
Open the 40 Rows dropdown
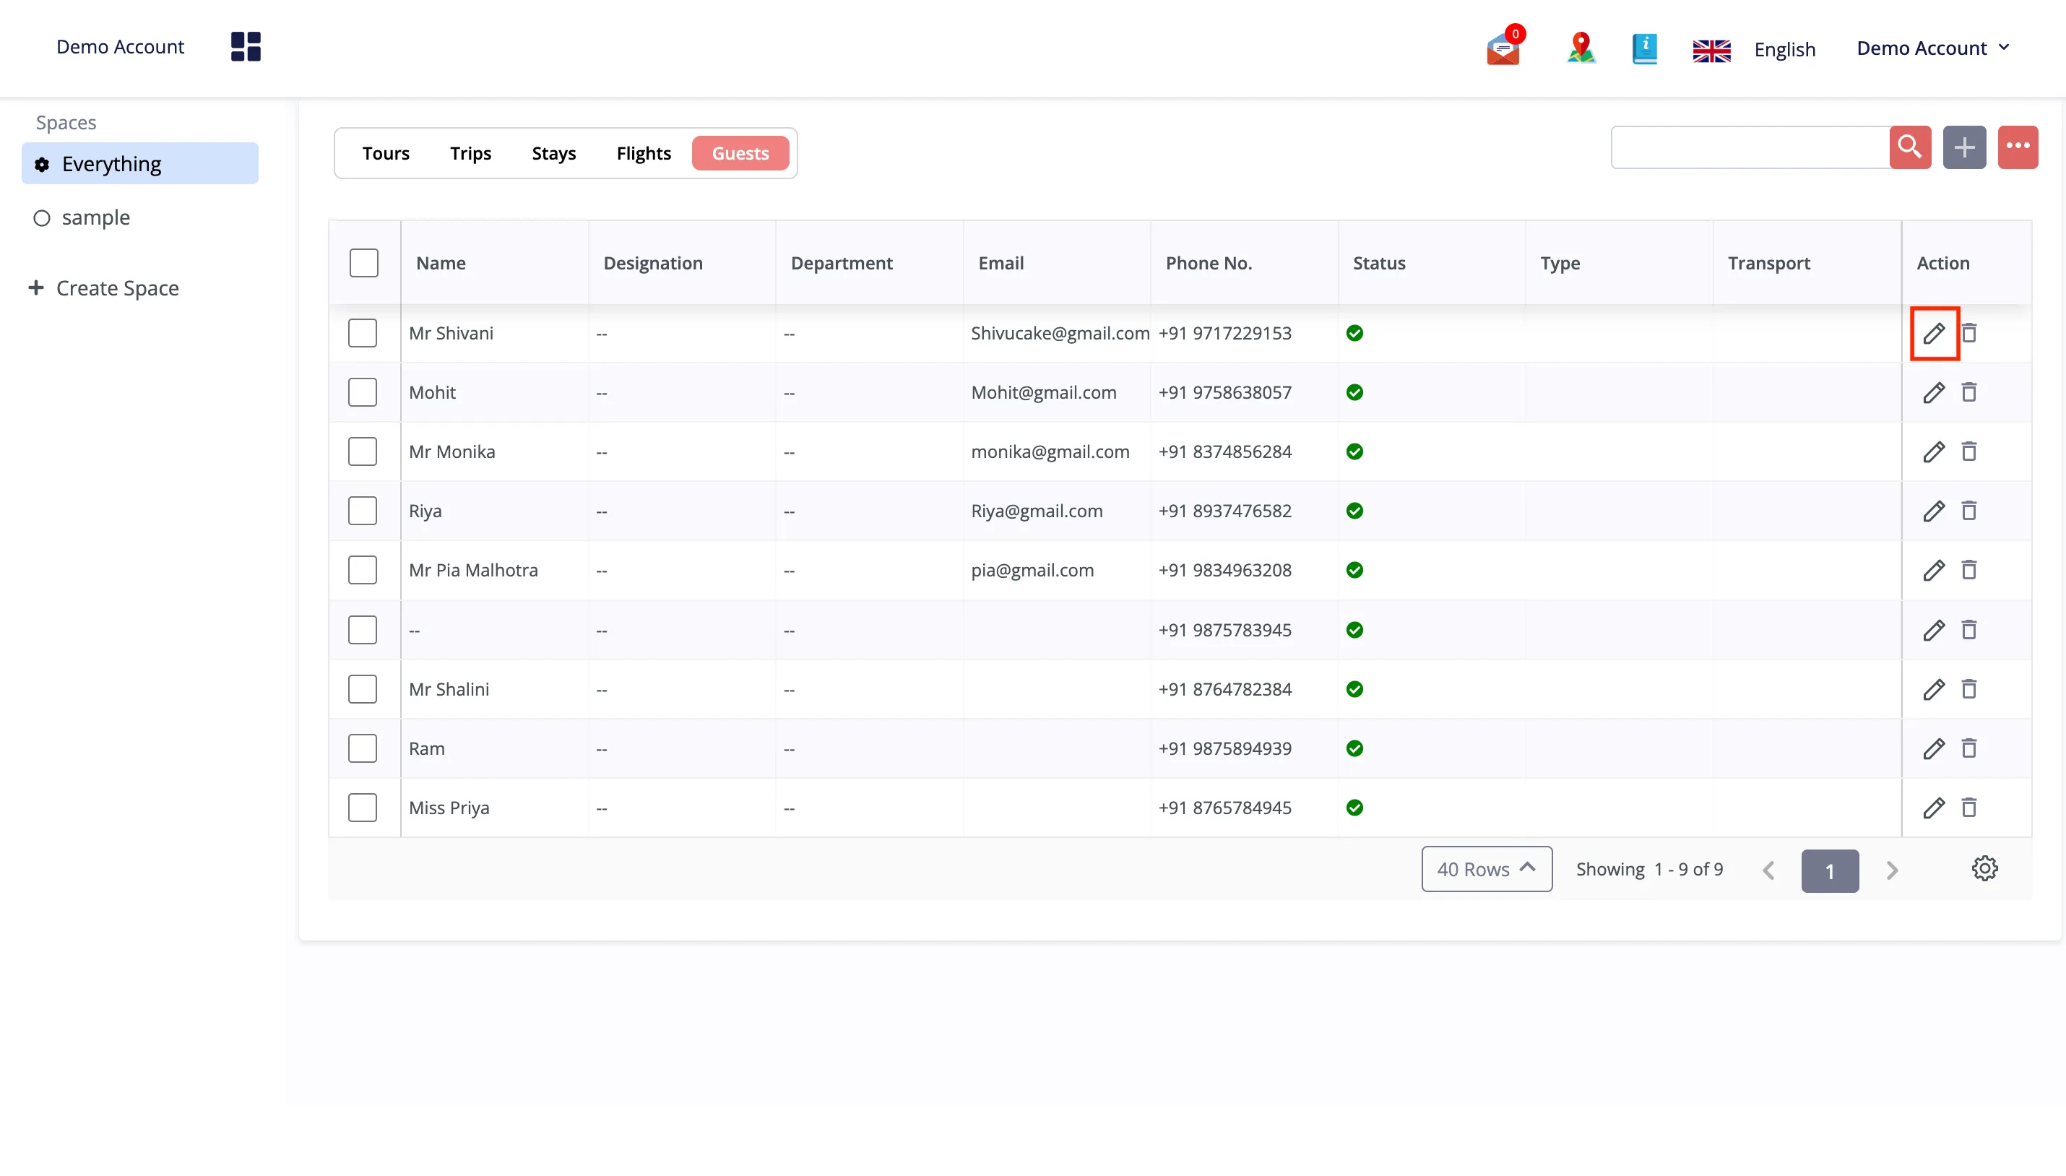(x=1486, y=869)
